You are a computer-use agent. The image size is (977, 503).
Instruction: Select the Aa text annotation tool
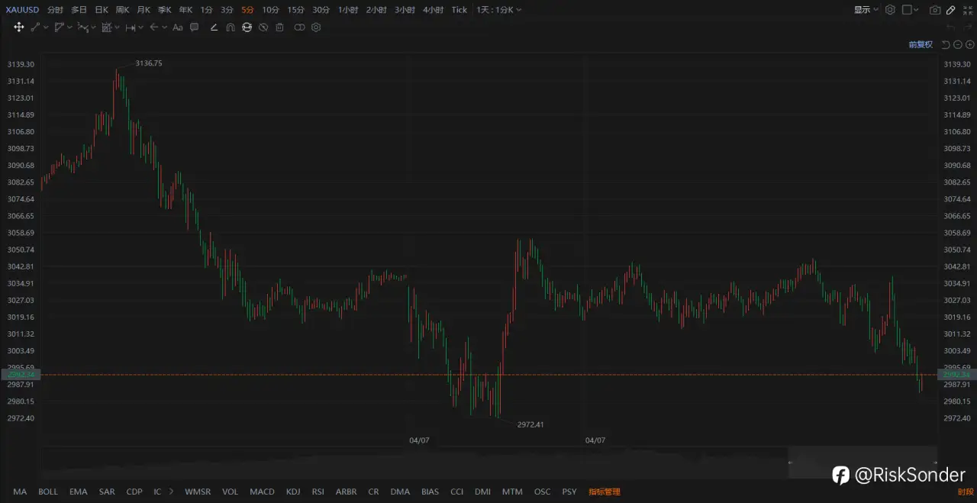click(x=177, y=27)
